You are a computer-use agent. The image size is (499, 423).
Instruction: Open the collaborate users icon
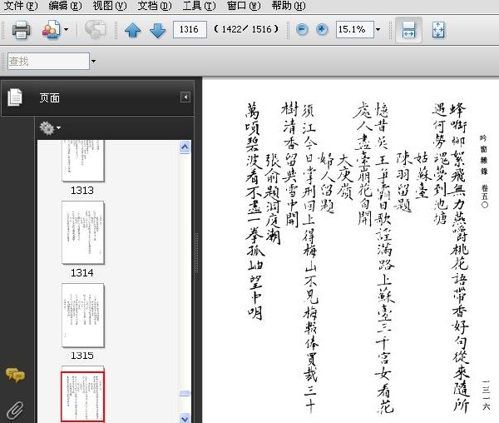[51, 30]
